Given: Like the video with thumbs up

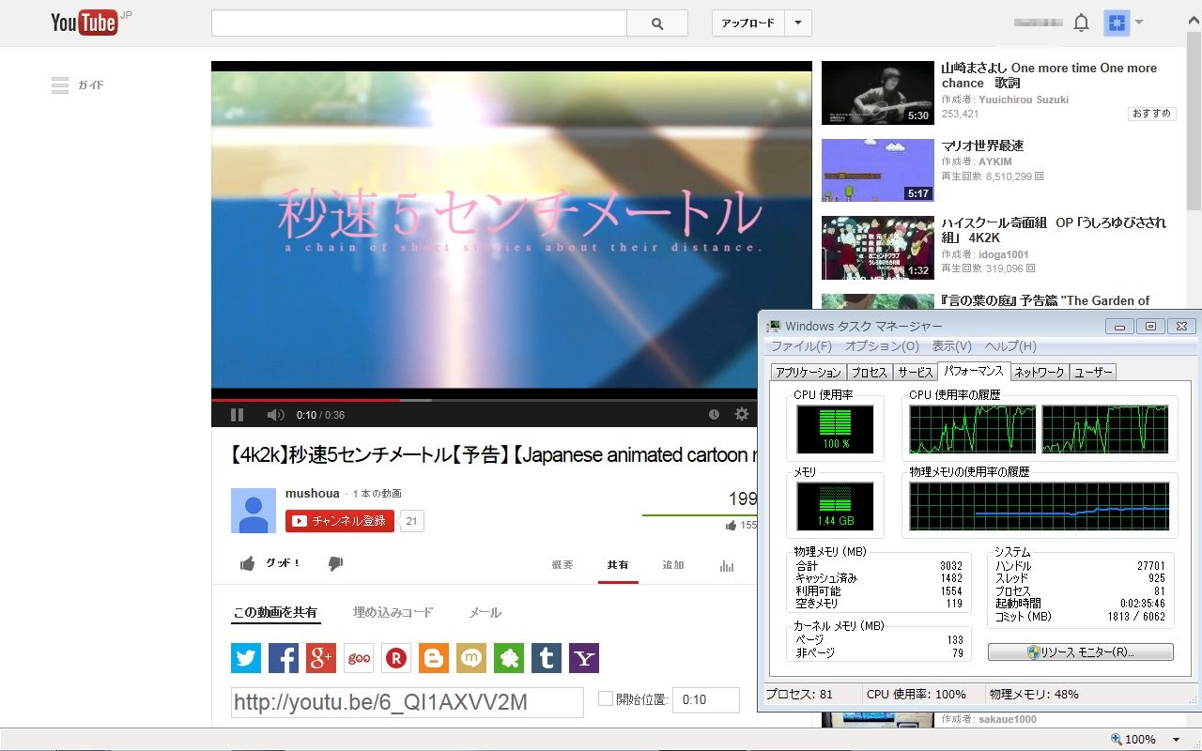Looking at the screenshot, I should point(248,563).
